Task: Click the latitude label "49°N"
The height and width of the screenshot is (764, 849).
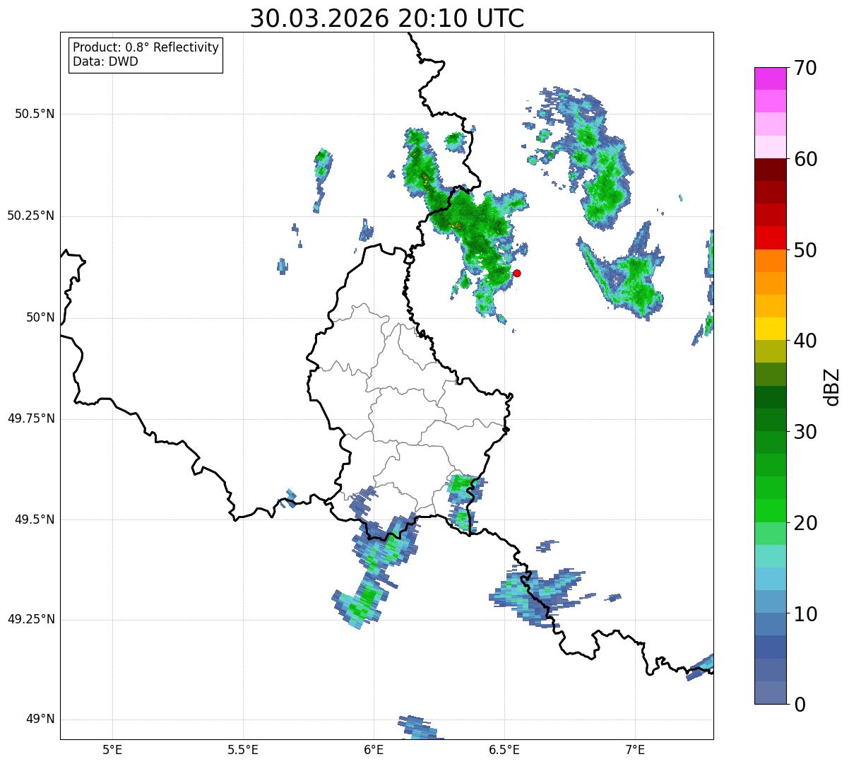Action: pos(40,719)
